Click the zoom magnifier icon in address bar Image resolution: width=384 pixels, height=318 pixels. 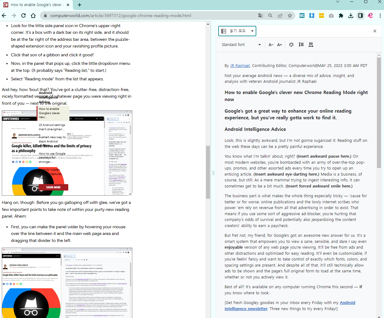click(x=270, y=16)
